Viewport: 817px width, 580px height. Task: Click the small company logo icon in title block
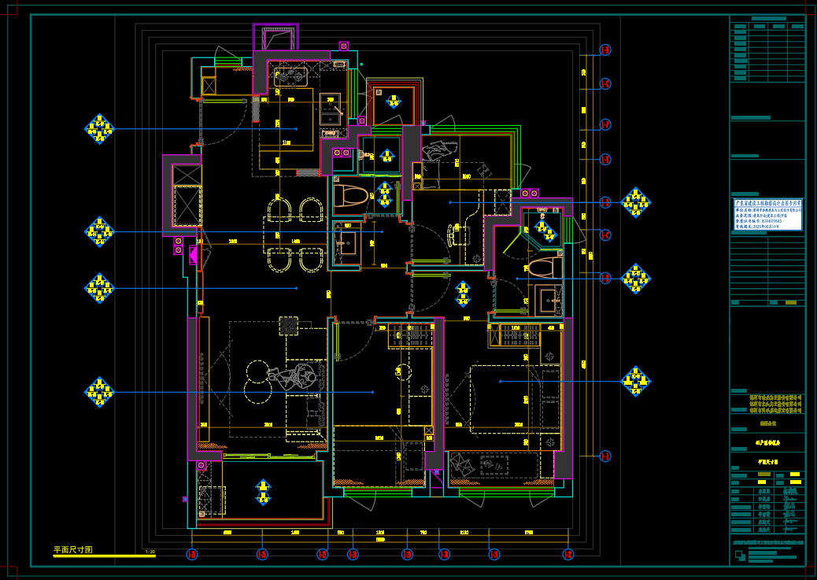741,555
